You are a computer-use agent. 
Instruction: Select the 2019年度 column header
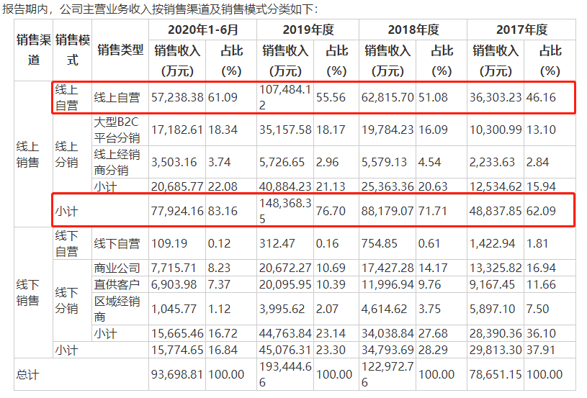(x=305, y=30)
